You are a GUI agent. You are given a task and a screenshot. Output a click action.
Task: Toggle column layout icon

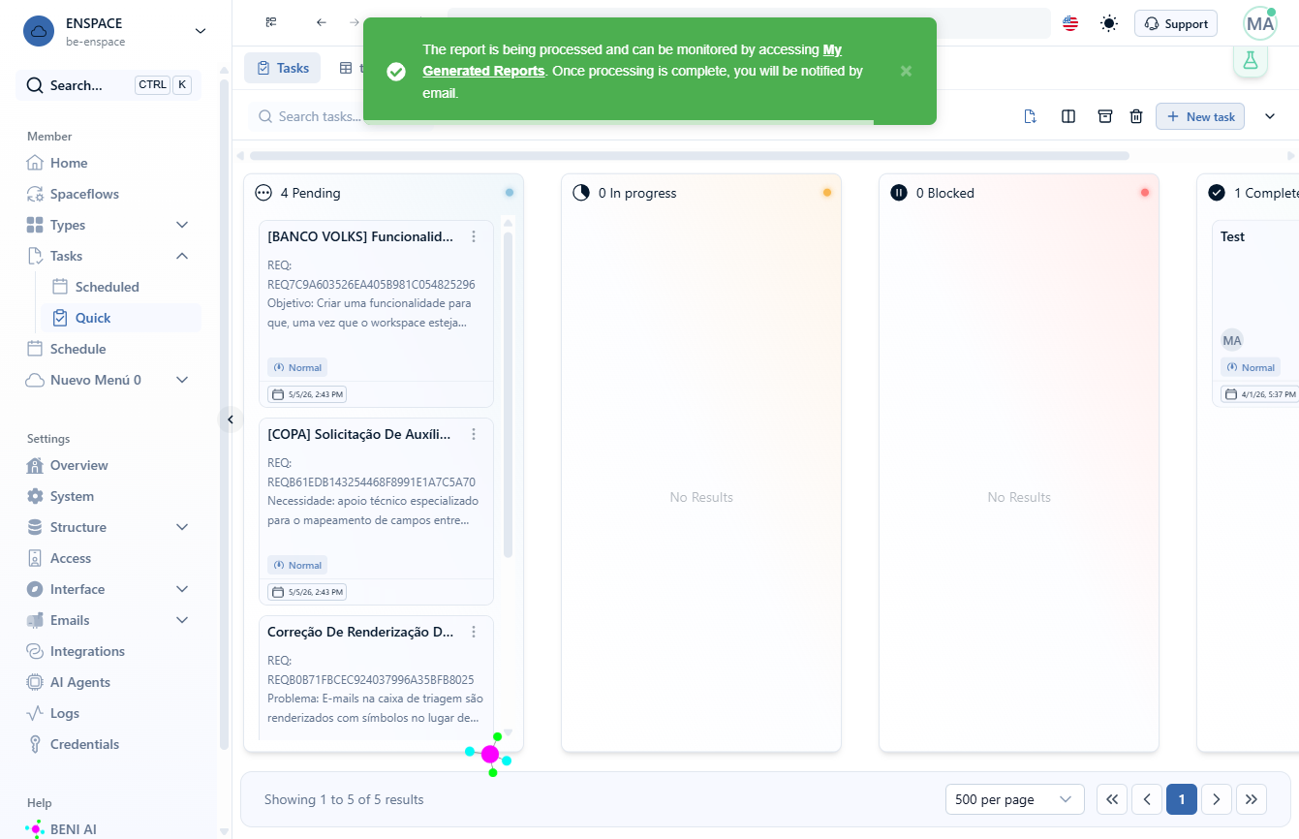point(1068,116)
